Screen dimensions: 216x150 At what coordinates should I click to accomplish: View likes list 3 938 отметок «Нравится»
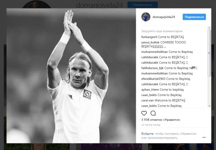[161, 120]
